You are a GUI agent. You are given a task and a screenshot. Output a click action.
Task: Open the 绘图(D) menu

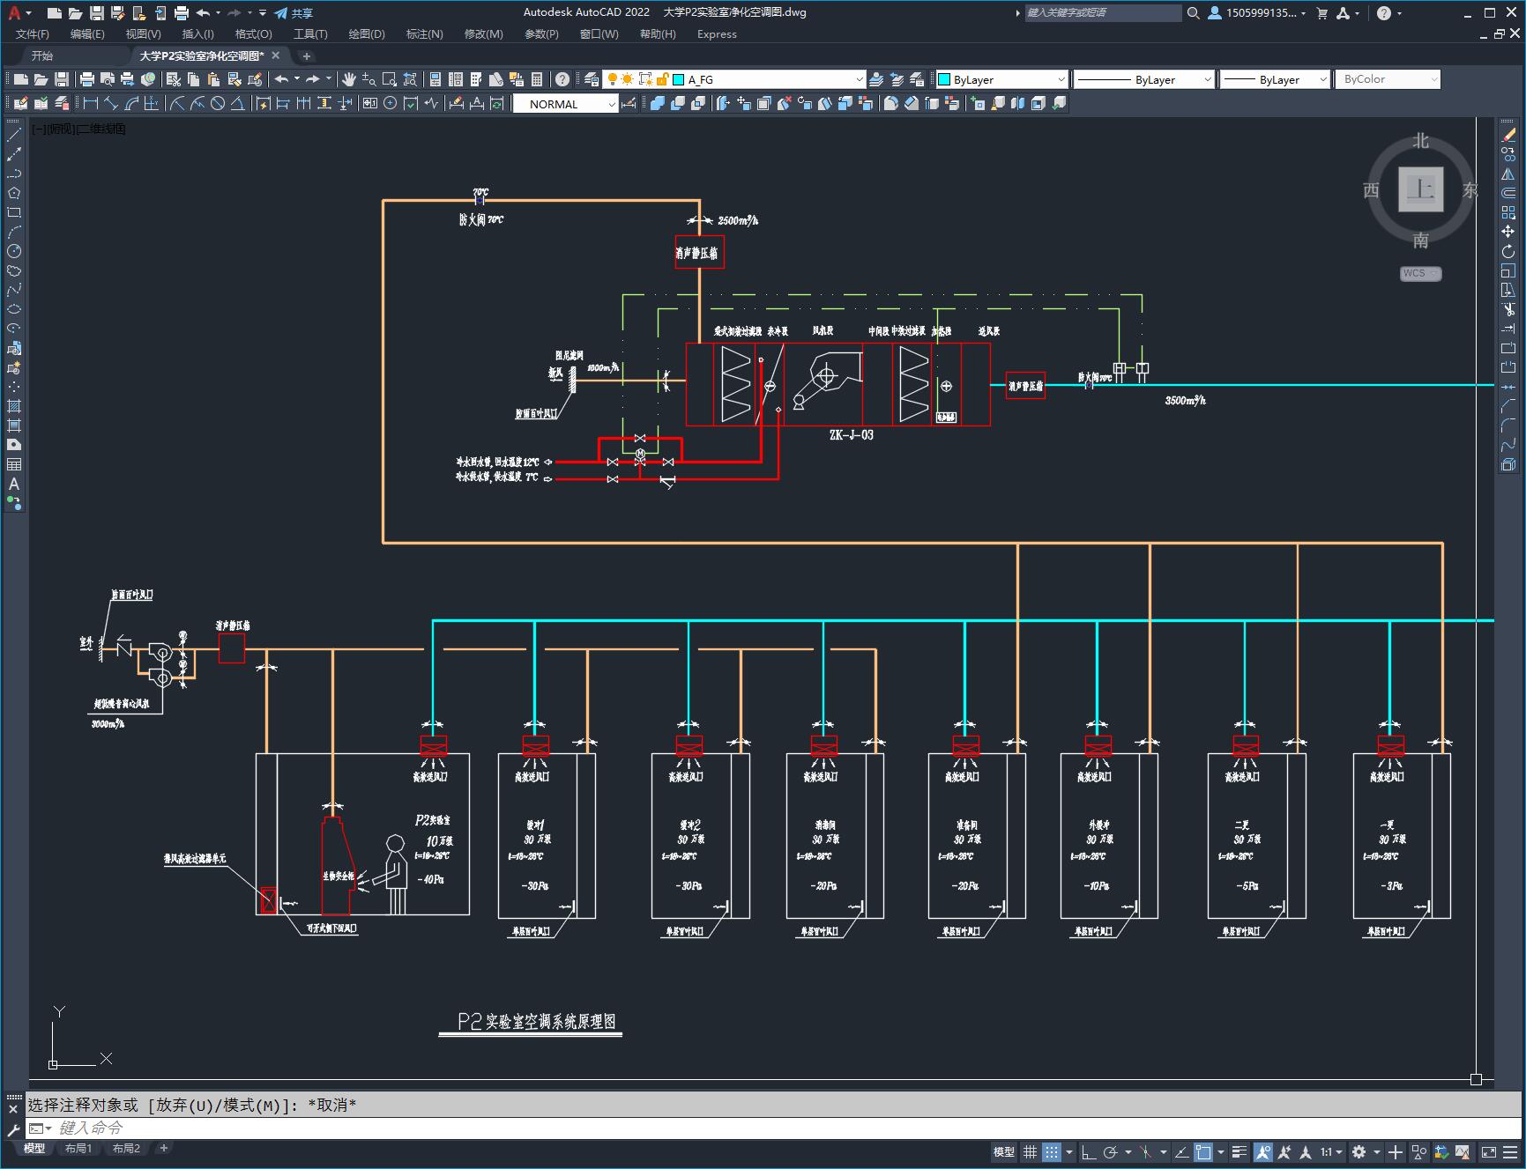[x=367, y=34]
